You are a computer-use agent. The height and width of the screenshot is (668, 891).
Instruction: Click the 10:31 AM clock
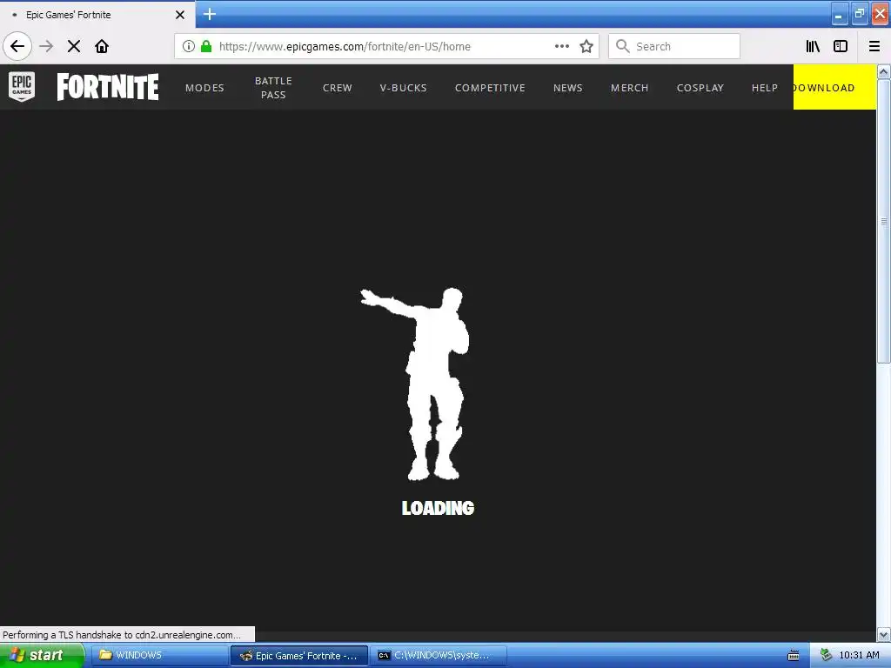(x=859, y=655)
